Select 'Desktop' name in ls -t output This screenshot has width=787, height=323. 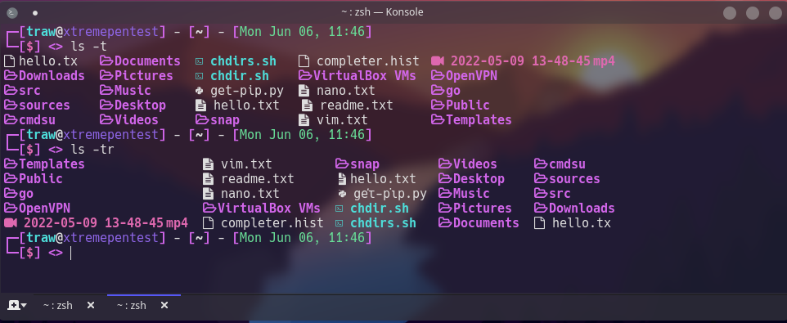tap(140, 105)
